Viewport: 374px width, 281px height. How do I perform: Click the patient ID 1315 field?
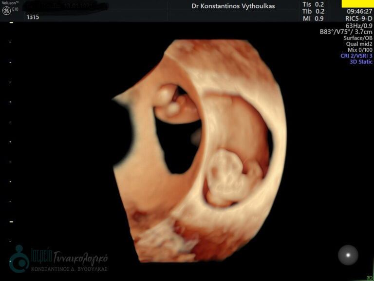pyautogui.click(x=33, y=17)
